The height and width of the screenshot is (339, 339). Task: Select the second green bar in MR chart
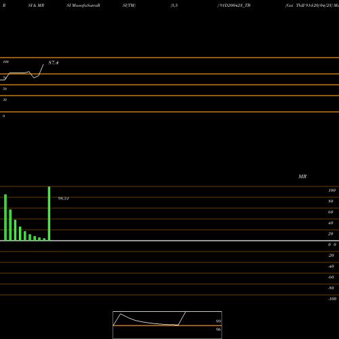point(10,225)
